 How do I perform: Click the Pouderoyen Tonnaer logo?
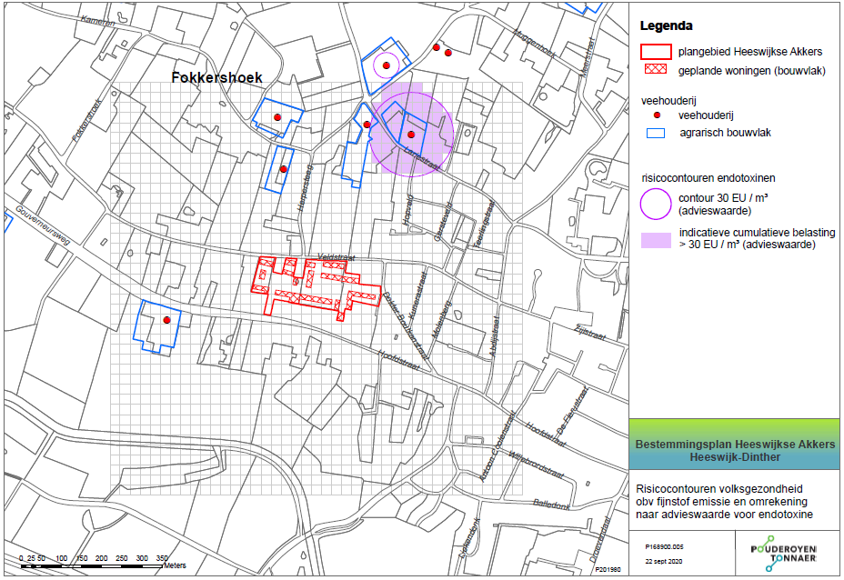pos(784,553)
